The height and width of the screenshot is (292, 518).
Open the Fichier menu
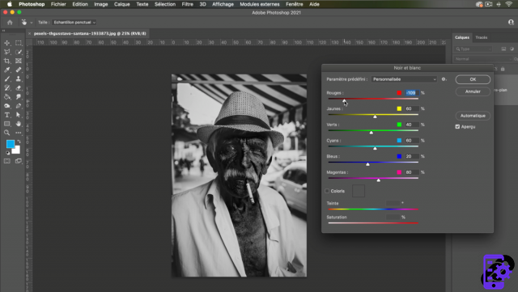click(x=58, y=4)
